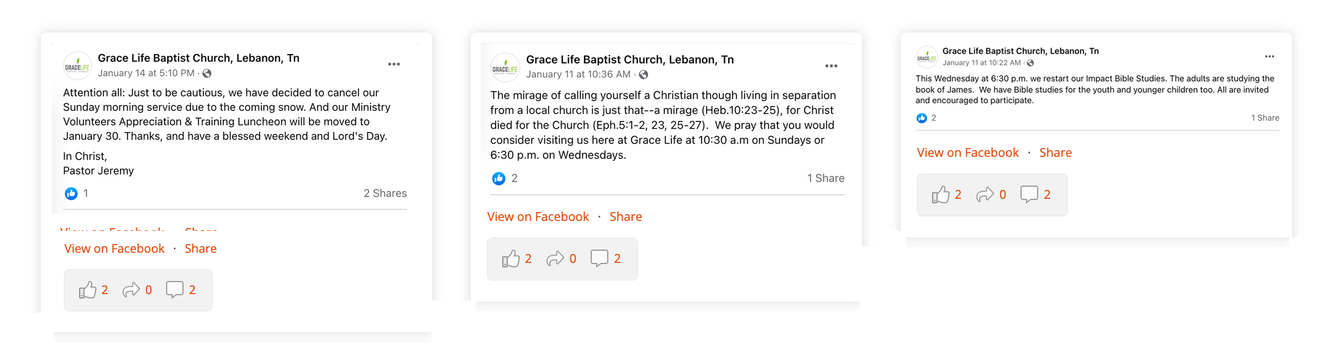Click the share arrow icon under the snow cancellation post

tap(131, 290)
